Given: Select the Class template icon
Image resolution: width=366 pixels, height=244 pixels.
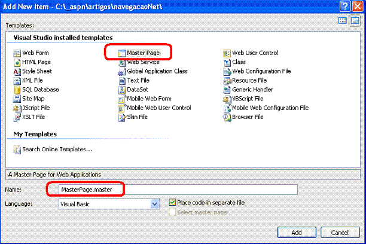Looking at the screenshot, I should [227, 62].
